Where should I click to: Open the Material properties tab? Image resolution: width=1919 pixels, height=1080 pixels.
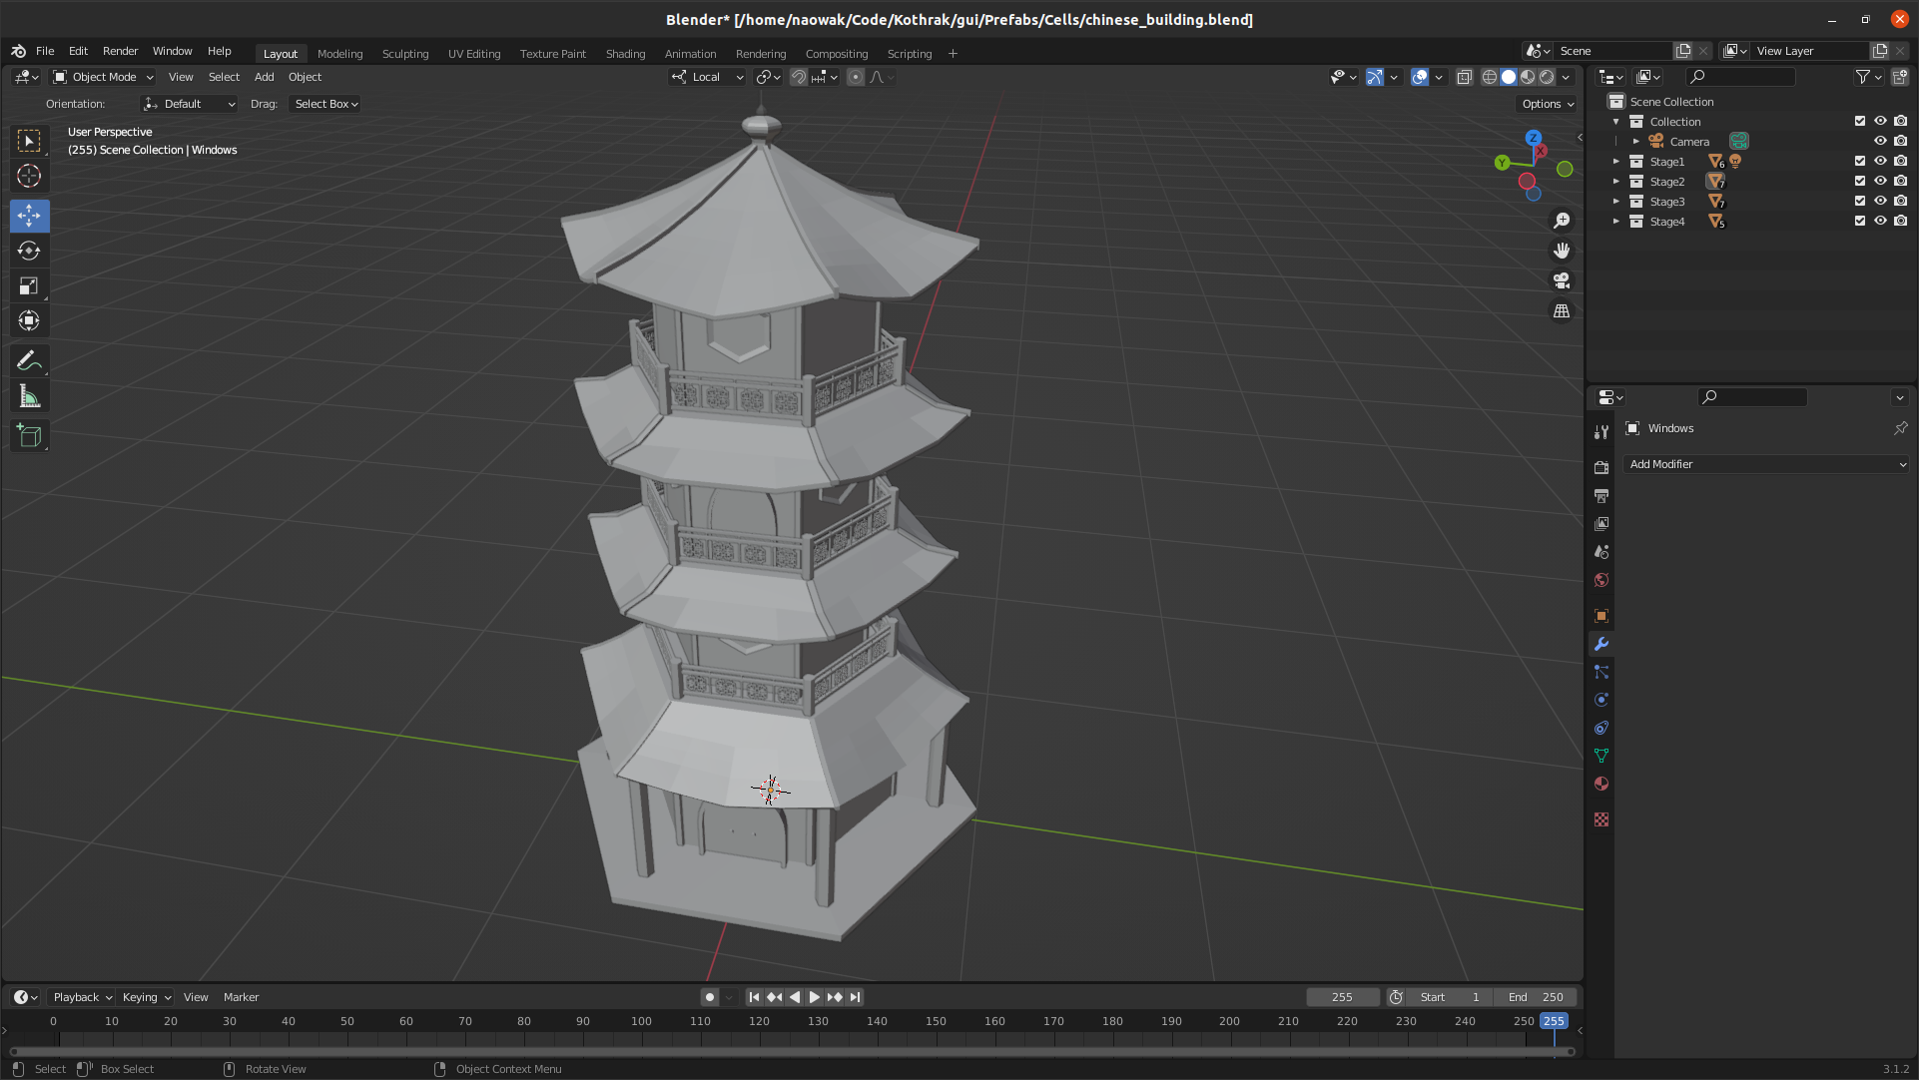1601,784
